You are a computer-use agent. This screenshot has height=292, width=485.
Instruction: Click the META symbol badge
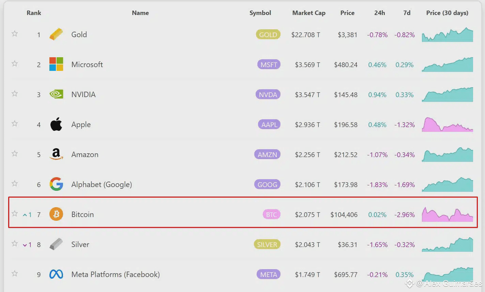pos(269,274)
